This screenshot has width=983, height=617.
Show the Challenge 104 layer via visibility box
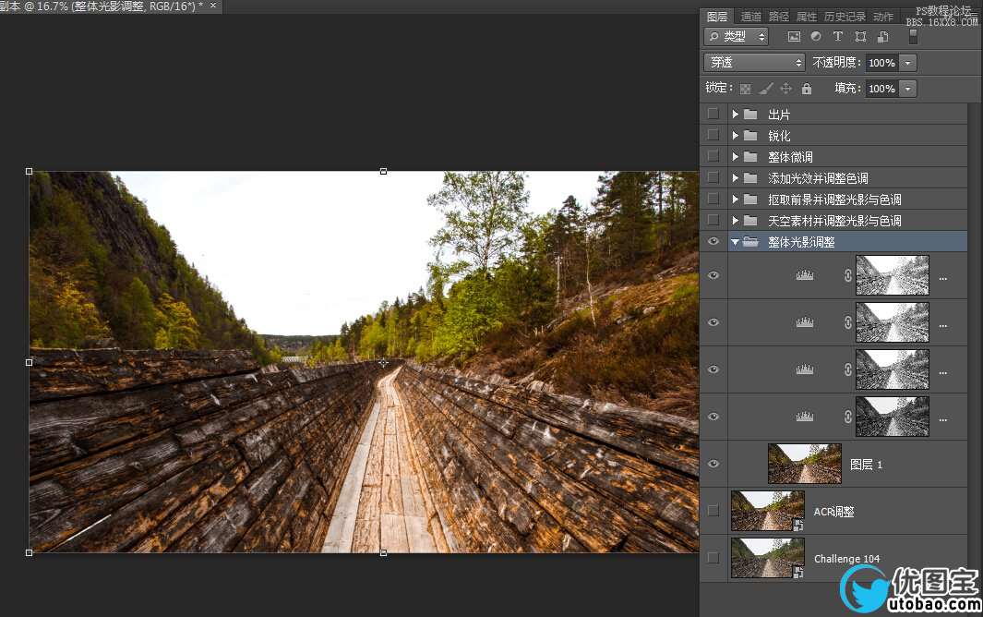713,557
